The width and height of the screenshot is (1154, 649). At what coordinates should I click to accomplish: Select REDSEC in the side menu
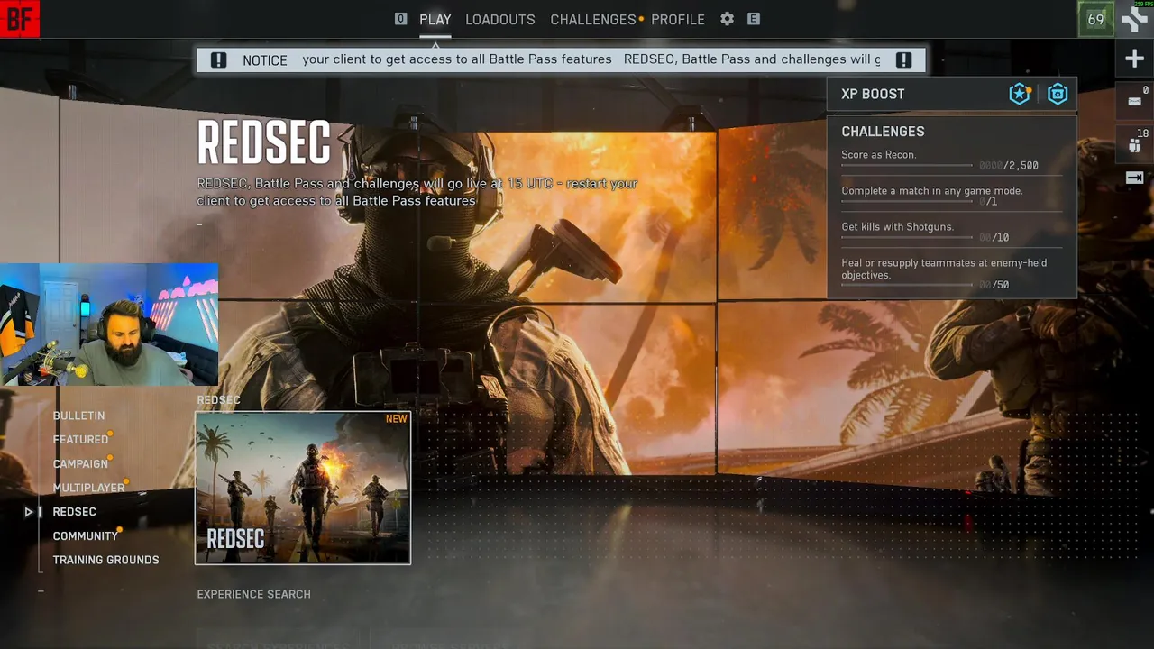(x=74, y=512)
